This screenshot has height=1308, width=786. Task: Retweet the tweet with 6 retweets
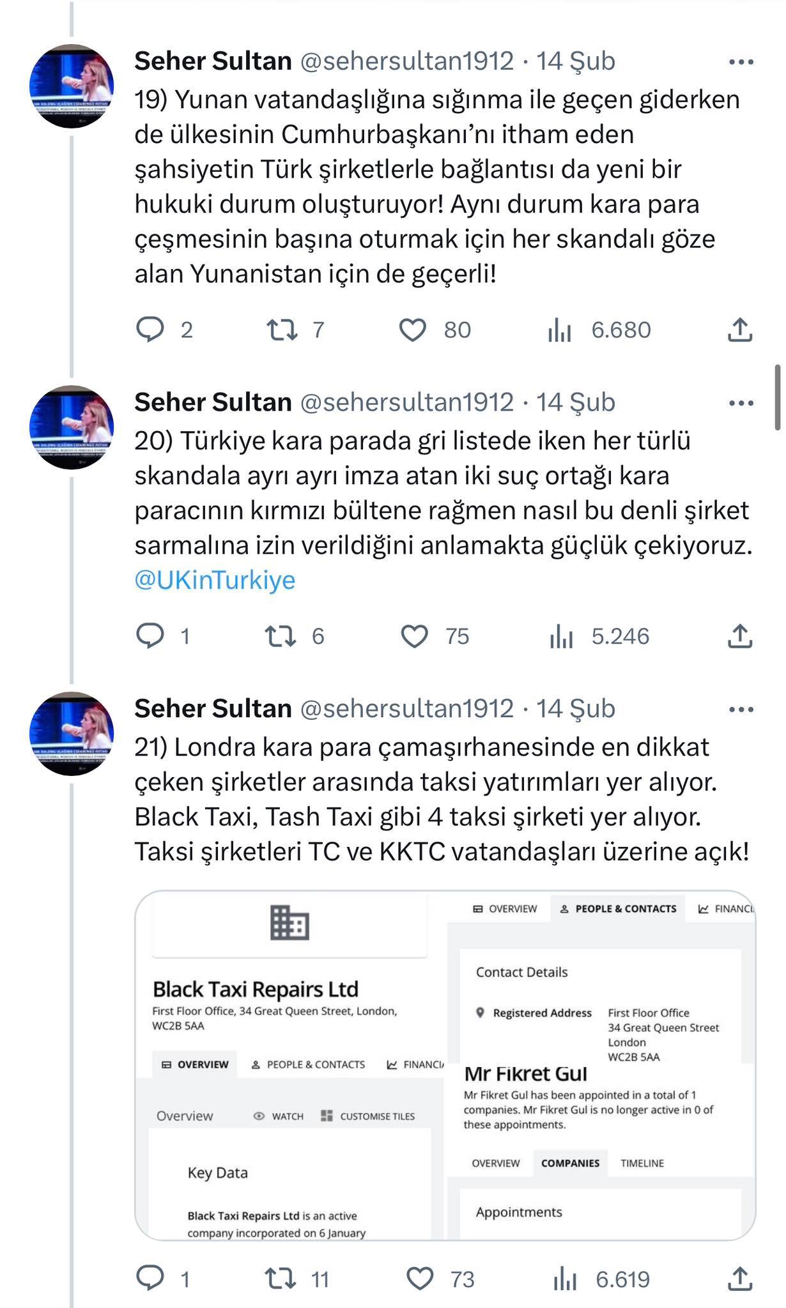click(x=281, y=636)
